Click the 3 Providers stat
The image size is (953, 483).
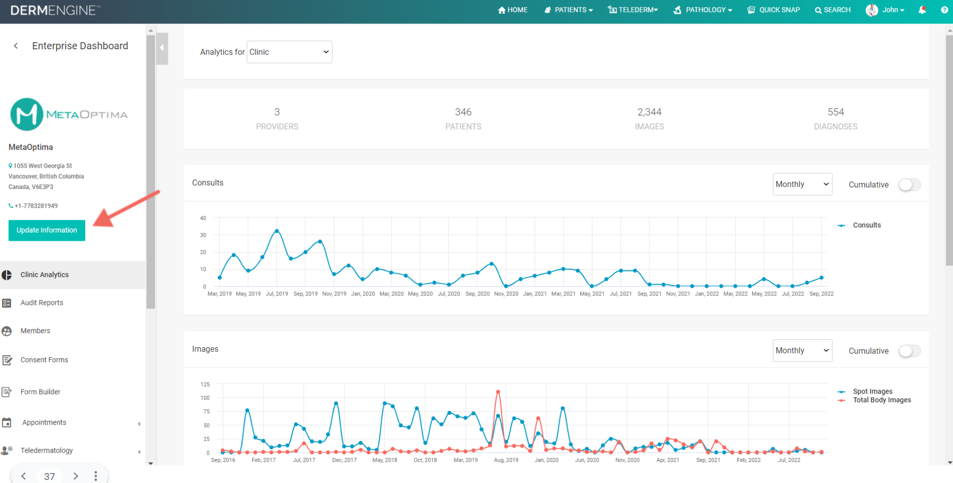tap(277, 119)
